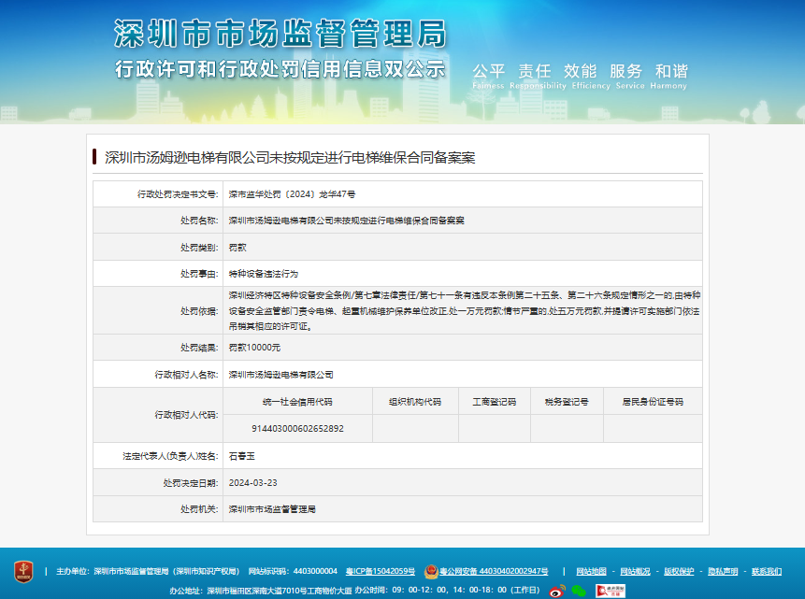Open the Weibo icon in footer

click(557, 591)
